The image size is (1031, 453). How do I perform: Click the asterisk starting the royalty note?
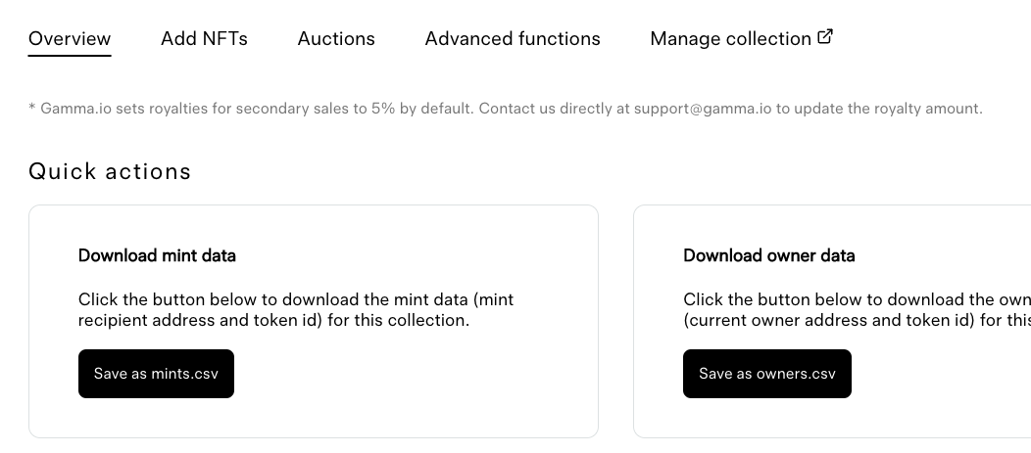tap(31, 107)
